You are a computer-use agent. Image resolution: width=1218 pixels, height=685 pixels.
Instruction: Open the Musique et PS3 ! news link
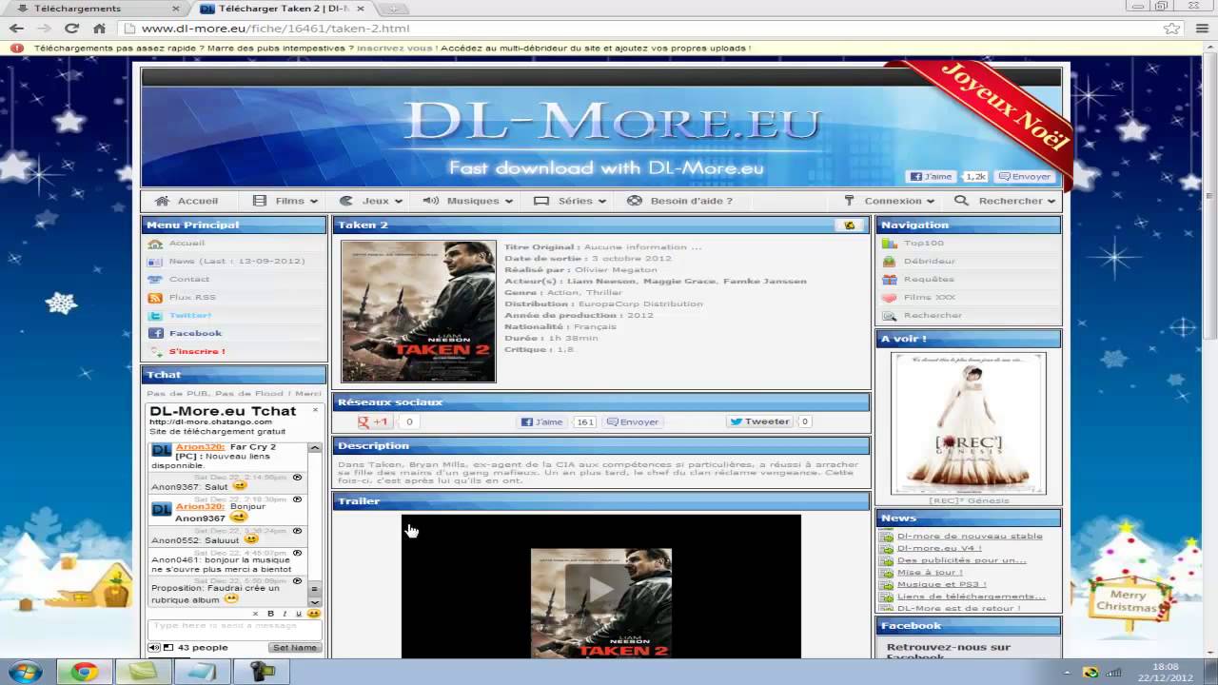(x=942, y=584)
